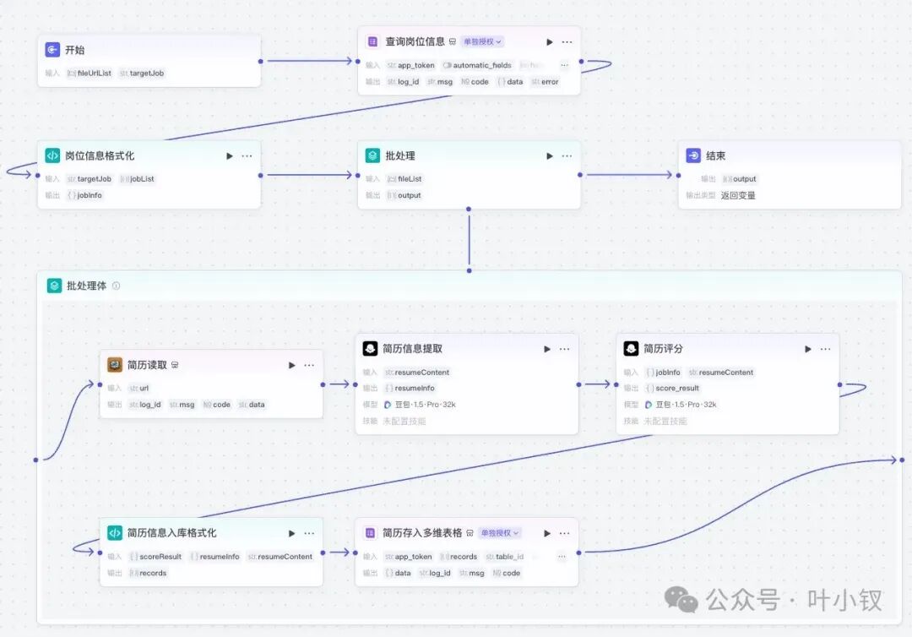Image resolution: width=912 pixels, height=637 pixels.
Task: Open the 单独授权 dropdown on 简历存入多维表格
Action: coord(500,533)
